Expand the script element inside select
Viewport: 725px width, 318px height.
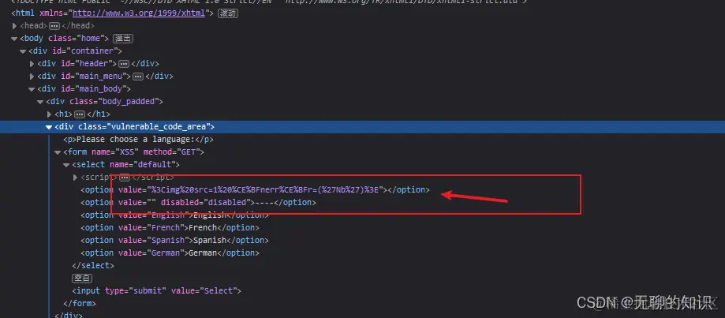pyautogui.click(x=76, y=177)
